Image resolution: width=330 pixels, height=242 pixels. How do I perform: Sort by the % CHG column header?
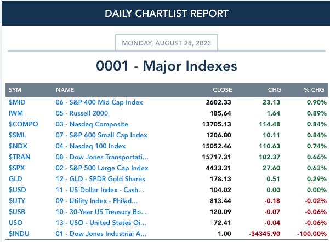tap(314, 90)
